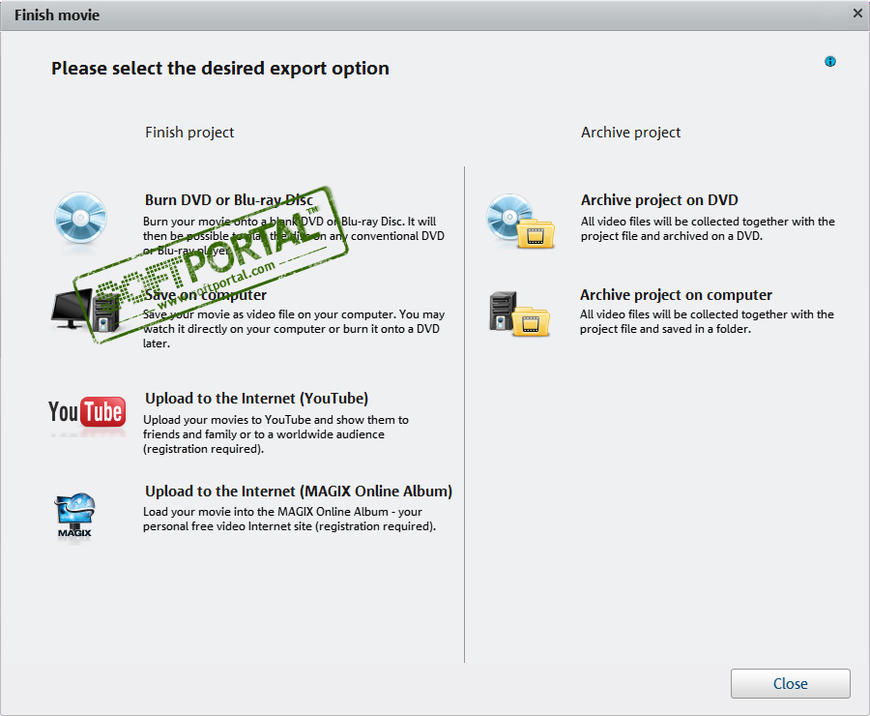The image size is (870, 716).
Task: Click the Burn DVD disc icon
Action: [80, 218]
